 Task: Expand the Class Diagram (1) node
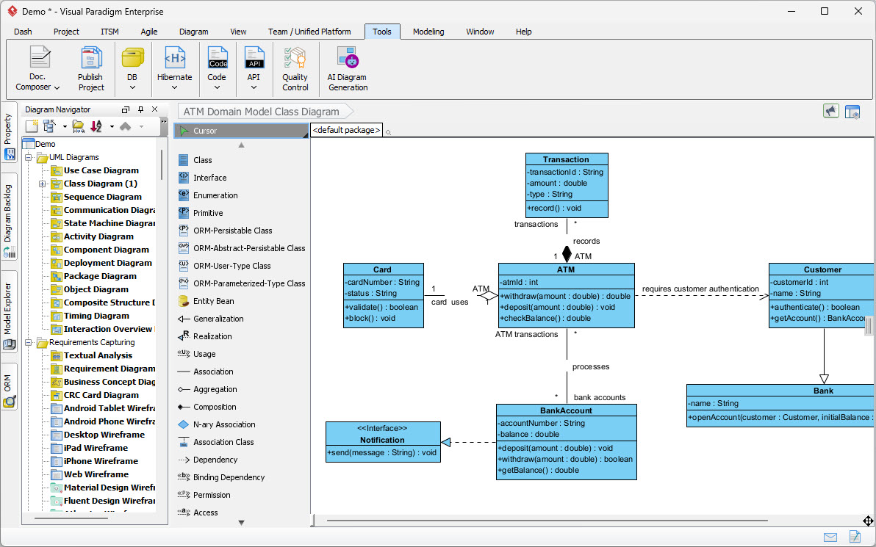[42, 184]
